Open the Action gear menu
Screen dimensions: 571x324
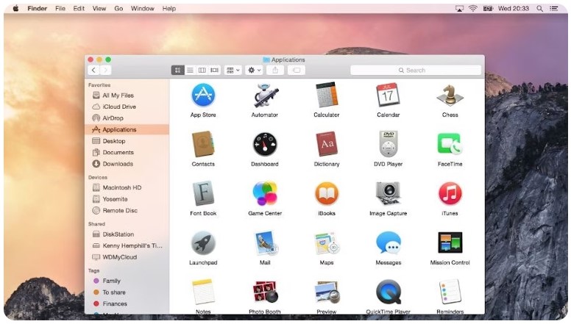(254, 71)
